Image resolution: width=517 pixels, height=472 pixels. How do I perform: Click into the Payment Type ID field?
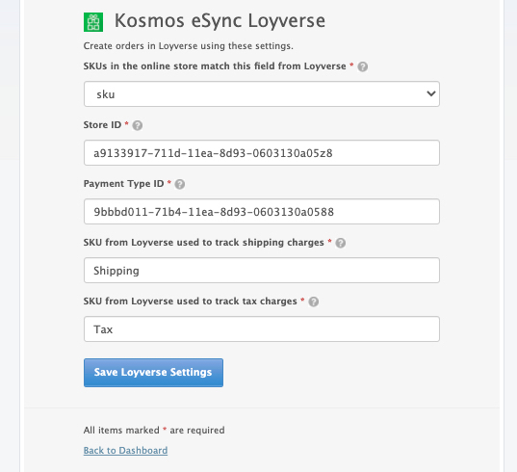pos(262,211)
